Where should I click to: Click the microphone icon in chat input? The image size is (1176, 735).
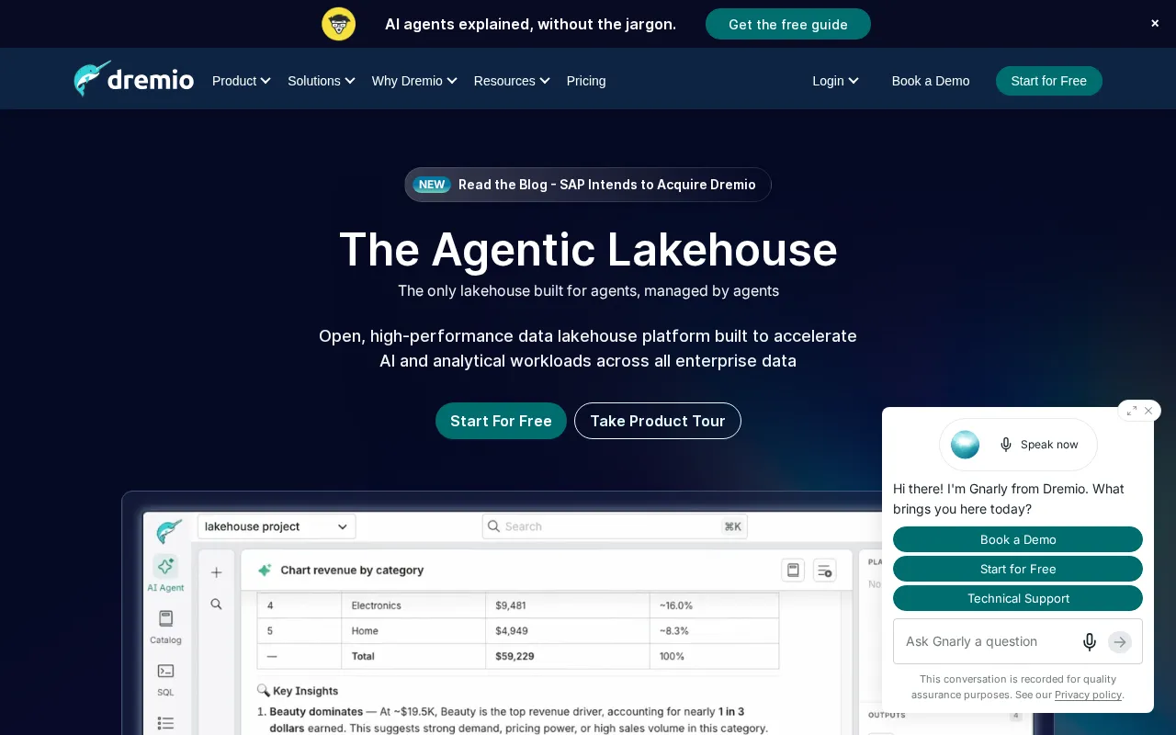1090,642
